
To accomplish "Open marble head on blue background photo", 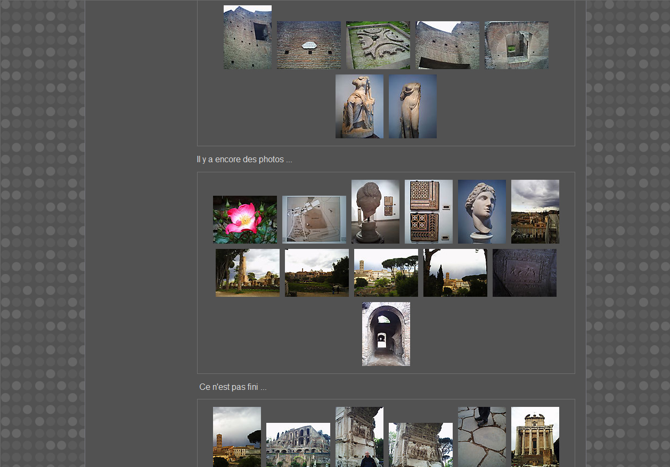I will pyautogui.click(x=481, y=212).
